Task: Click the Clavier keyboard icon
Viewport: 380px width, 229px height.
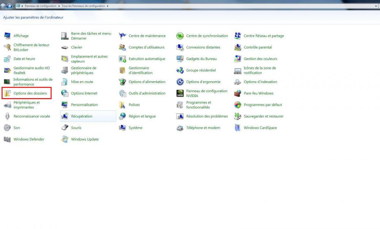Action: (65, 47)
